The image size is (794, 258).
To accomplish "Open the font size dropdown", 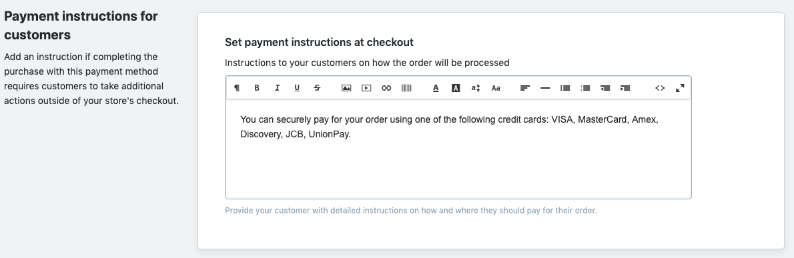I will [x=476, y=88].
